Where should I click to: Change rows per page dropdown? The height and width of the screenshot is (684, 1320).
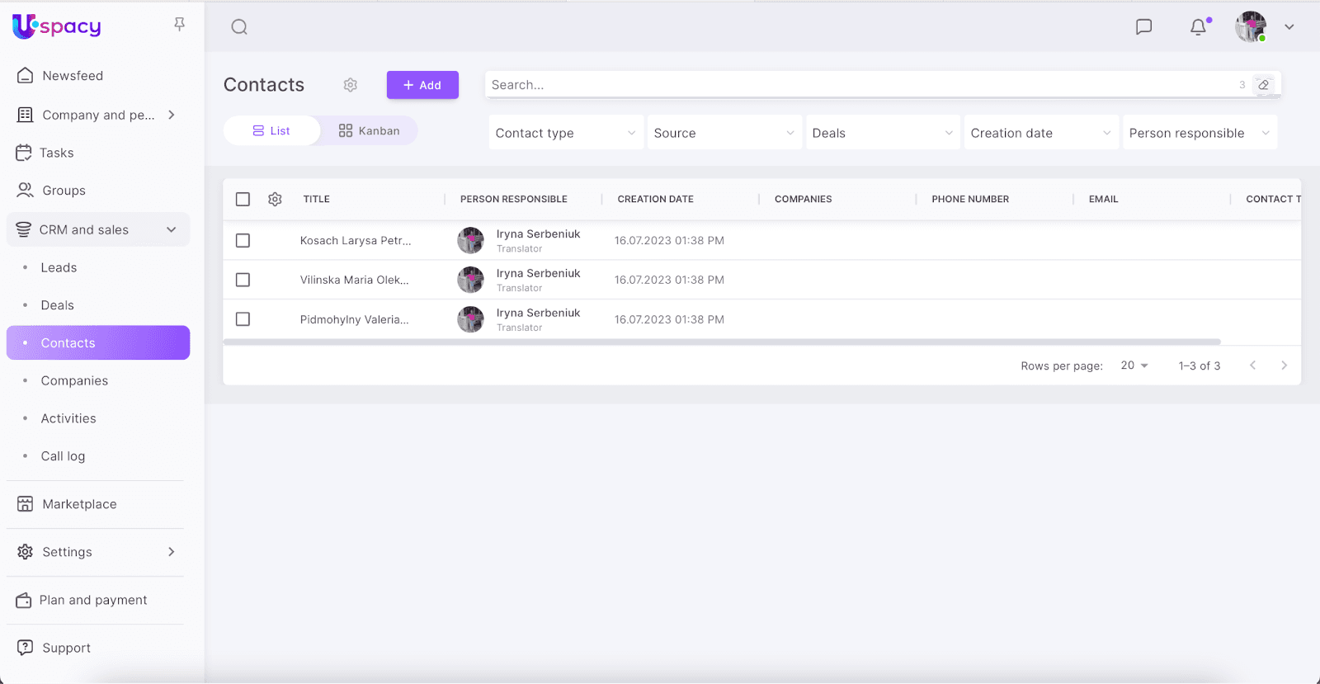(1134, 366)
